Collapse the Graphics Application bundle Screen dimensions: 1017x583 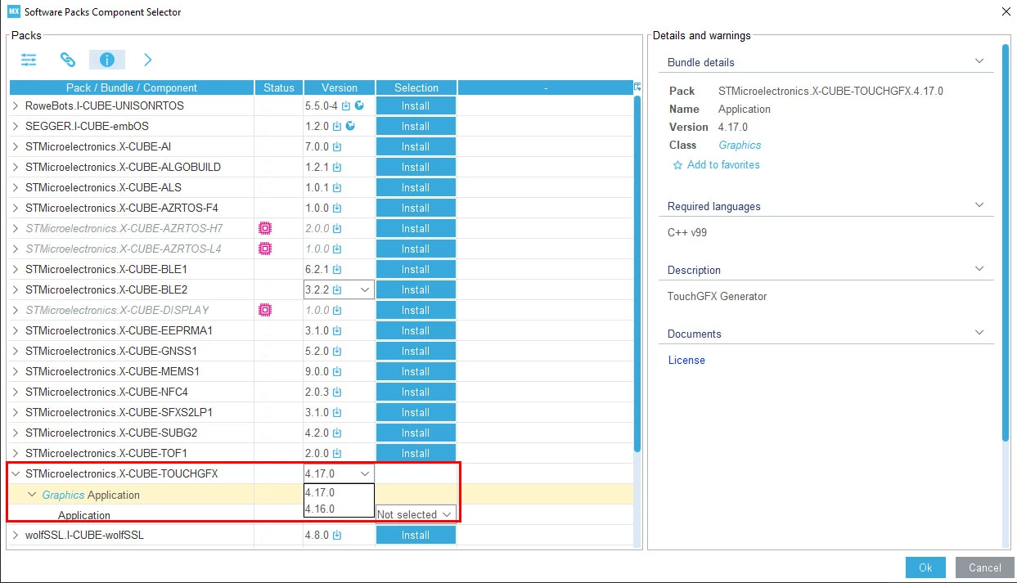[x=32, y=495]
